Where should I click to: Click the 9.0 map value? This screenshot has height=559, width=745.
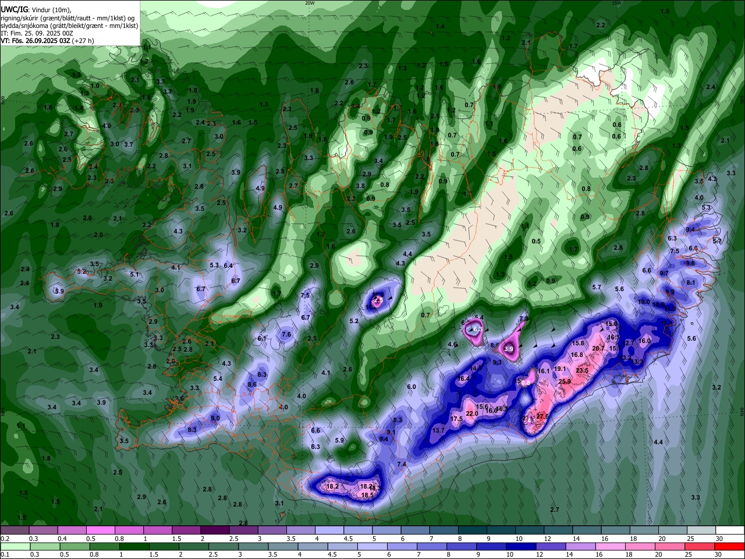[215, 418]
